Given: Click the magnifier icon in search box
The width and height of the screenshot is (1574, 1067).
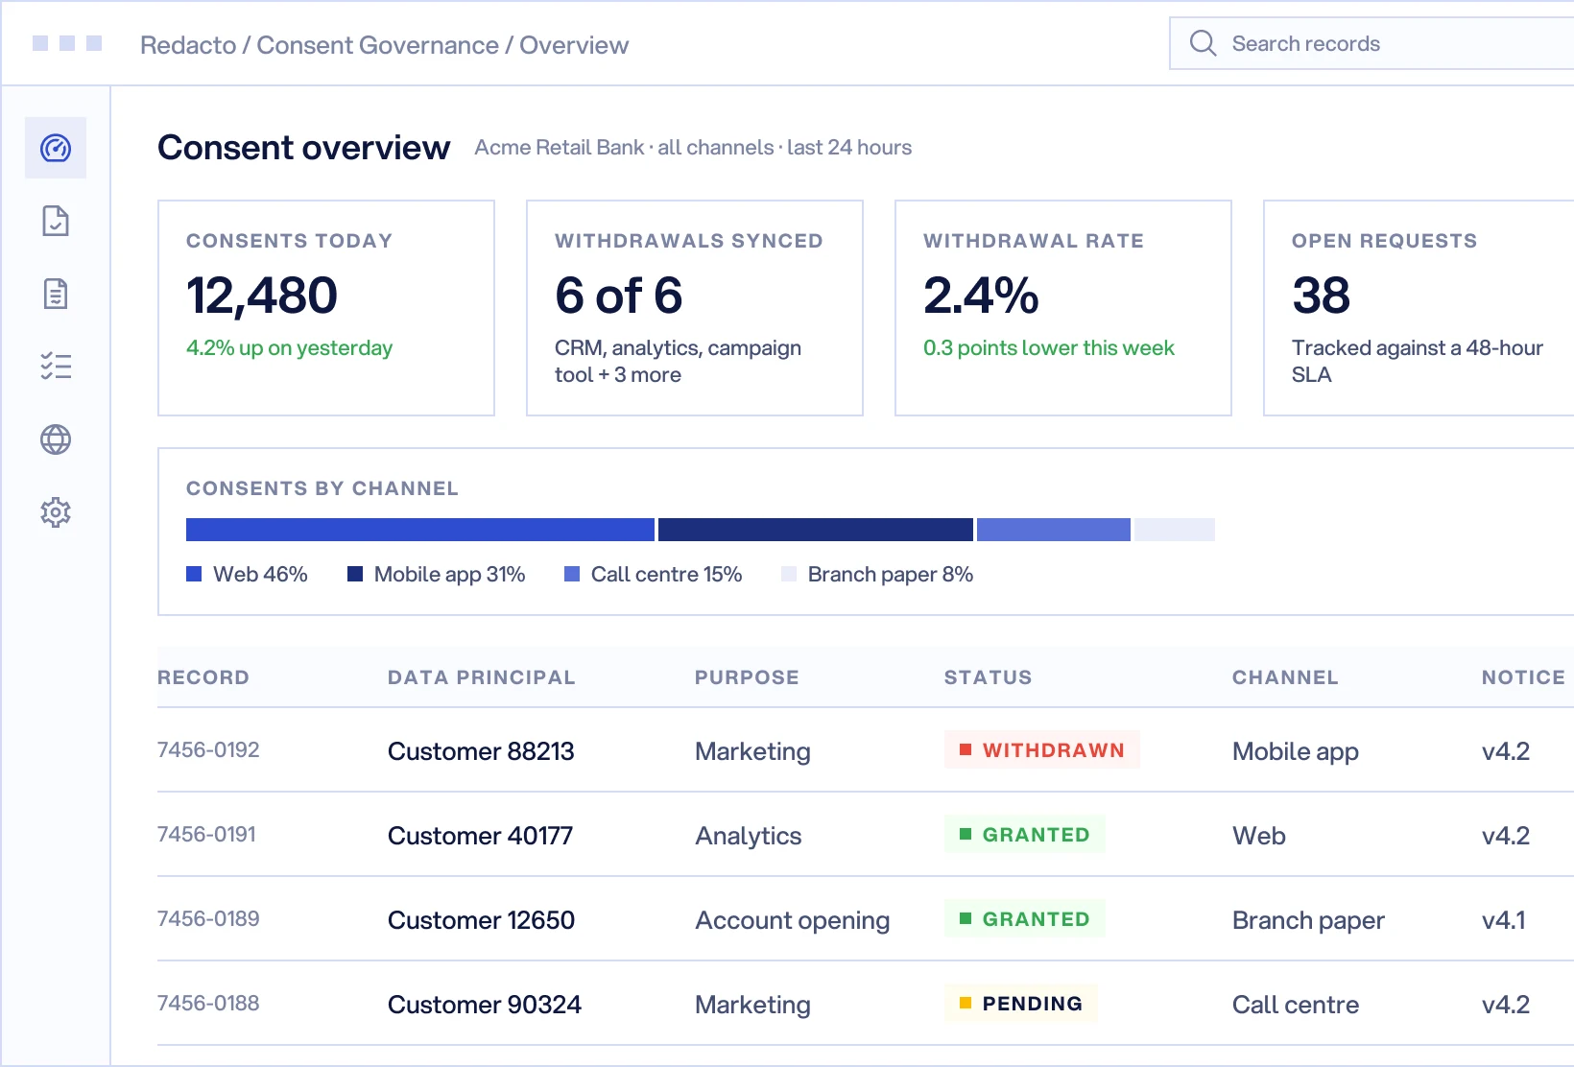Looking at the screenshot, I should pyautogui.click(x=1203, y=43).
